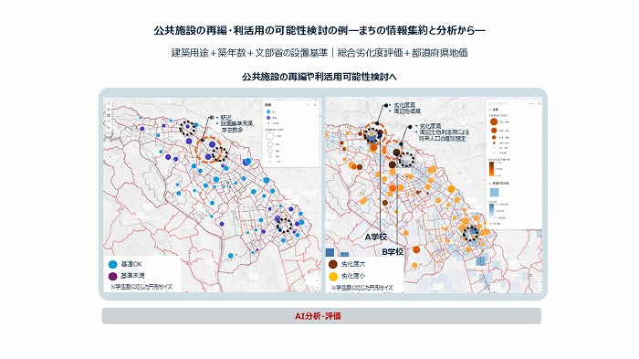Click the bottom icon in left map toolbar
This screenshot has height=359, width=639.
click(109, 133)
